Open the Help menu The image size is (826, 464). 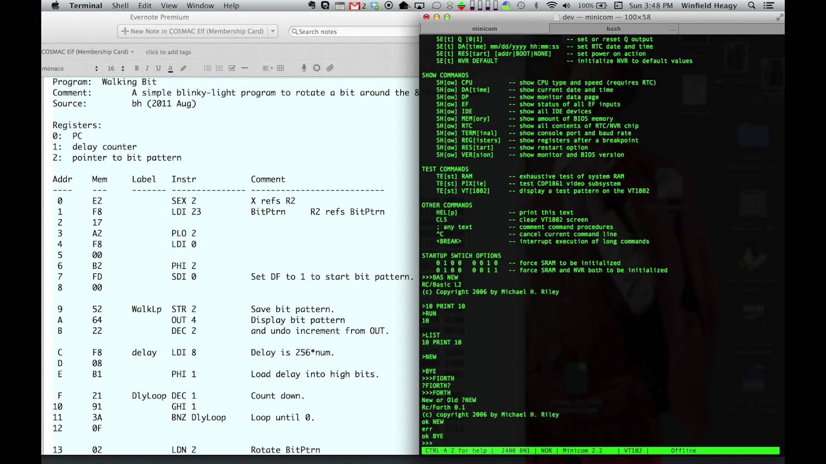(x=231, y=6)
